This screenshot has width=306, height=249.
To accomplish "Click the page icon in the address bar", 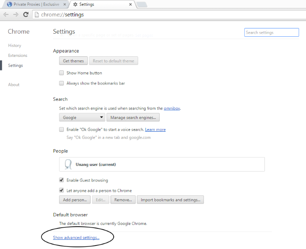I will click(37, 14).
